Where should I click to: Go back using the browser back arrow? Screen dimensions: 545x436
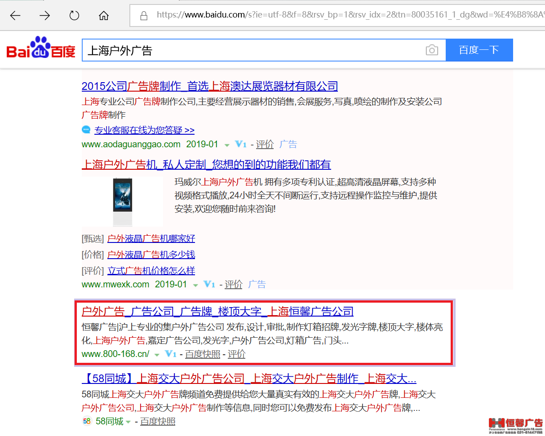(x=15, y=16)
